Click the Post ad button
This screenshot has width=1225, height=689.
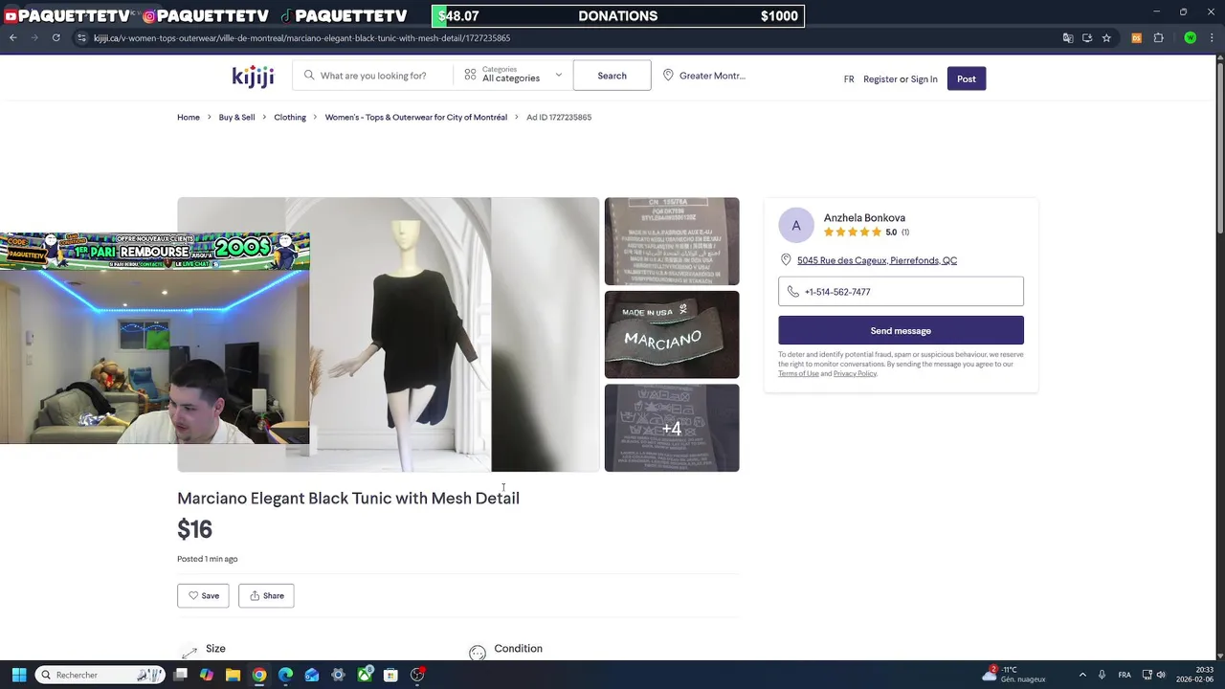(967, 78)
